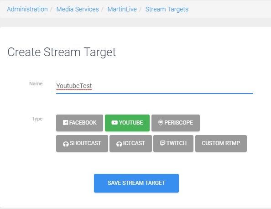This screenshot has height=209, width=271.
Task: Select FACEBOOK as stream target type
Action: tap(79, 123)
